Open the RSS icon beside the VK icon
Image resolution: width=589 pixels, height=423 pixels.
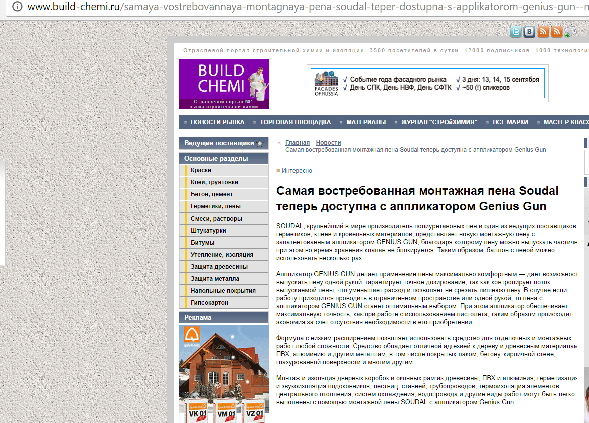543,32
